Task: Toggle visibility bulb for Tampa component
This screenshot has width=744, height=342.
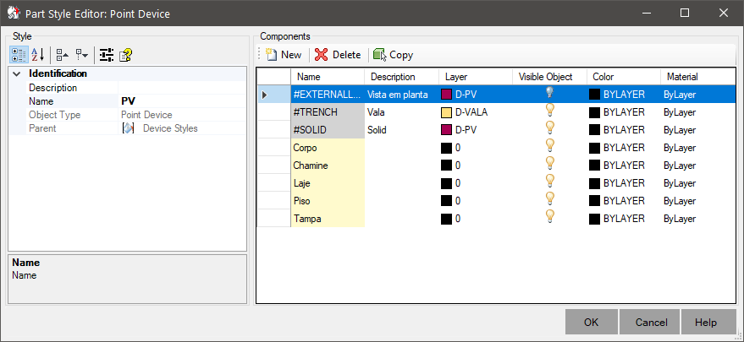Action: 549,217
